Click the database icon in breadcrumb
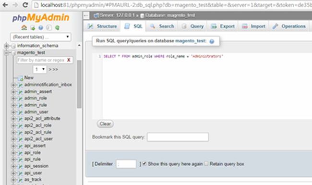312x185 pixels. point(142,15)
